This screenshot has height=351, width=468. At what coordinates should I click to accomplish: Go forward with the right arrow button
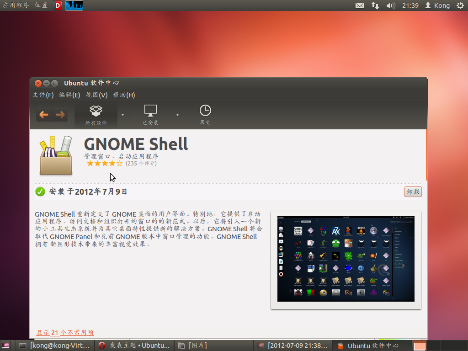pyautogui.click(x=60, y=115)
